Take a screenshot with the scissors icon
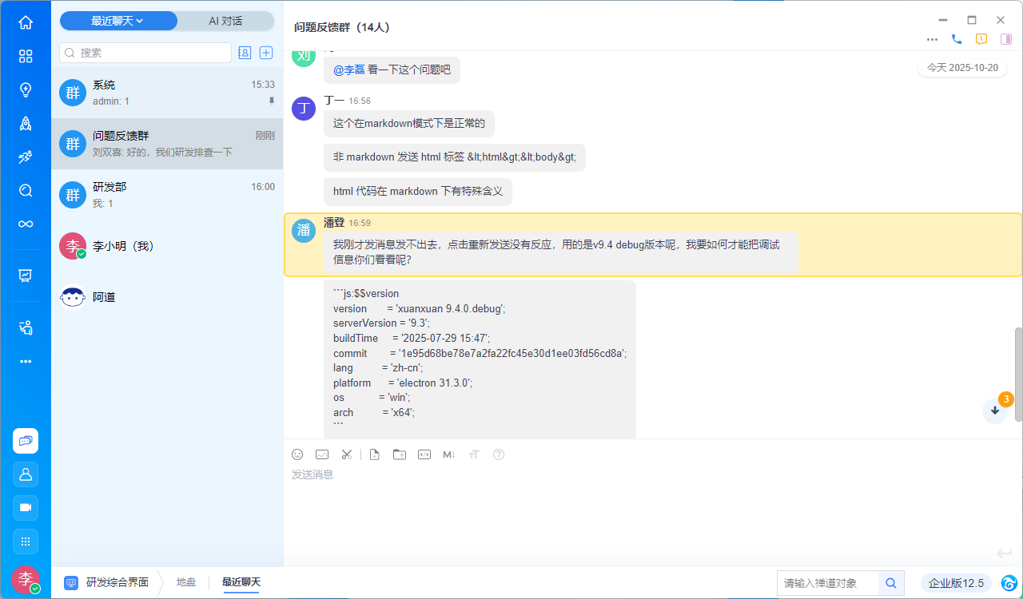1023x599 pixels. [x=347, y=454]
